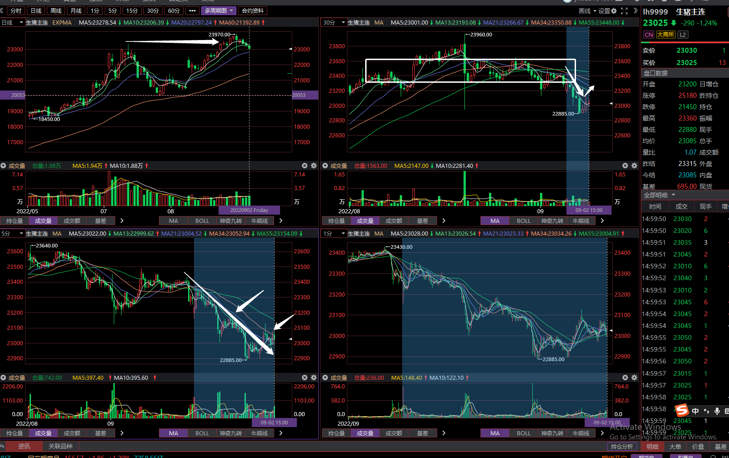Click the 09-02 15:00 marker on 30分 chart

pyautogui.click(x=589, y=210)
